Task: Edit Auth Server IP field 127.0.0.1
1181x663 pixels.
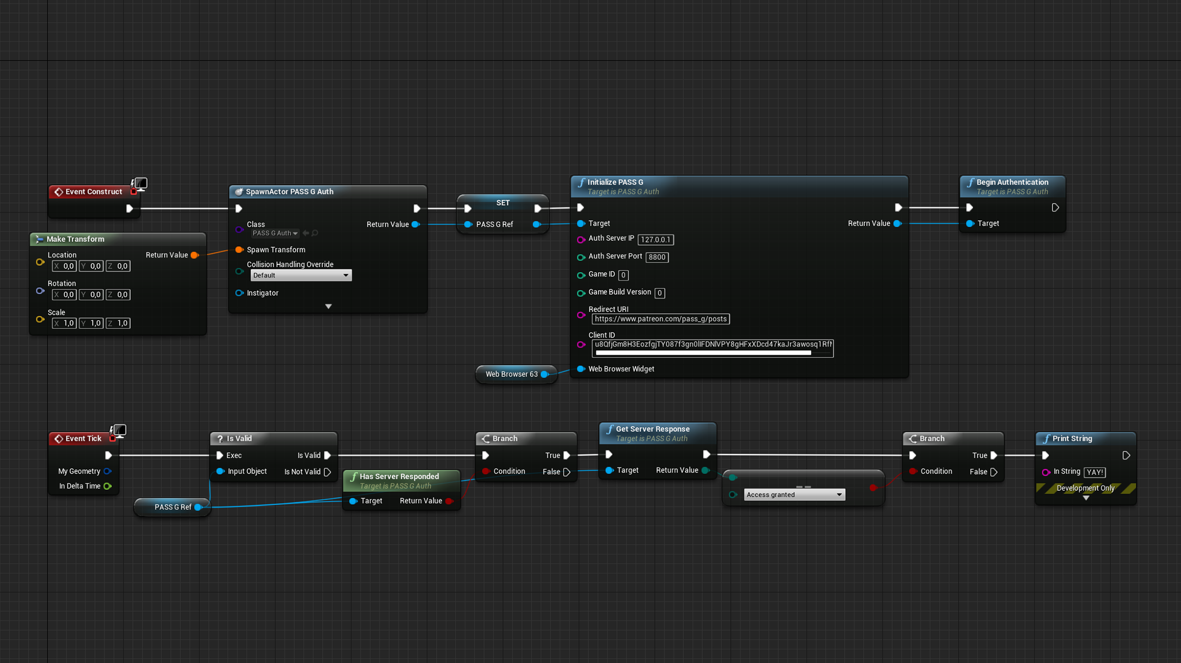Action: pyautogui.click(x=656, y=240)
